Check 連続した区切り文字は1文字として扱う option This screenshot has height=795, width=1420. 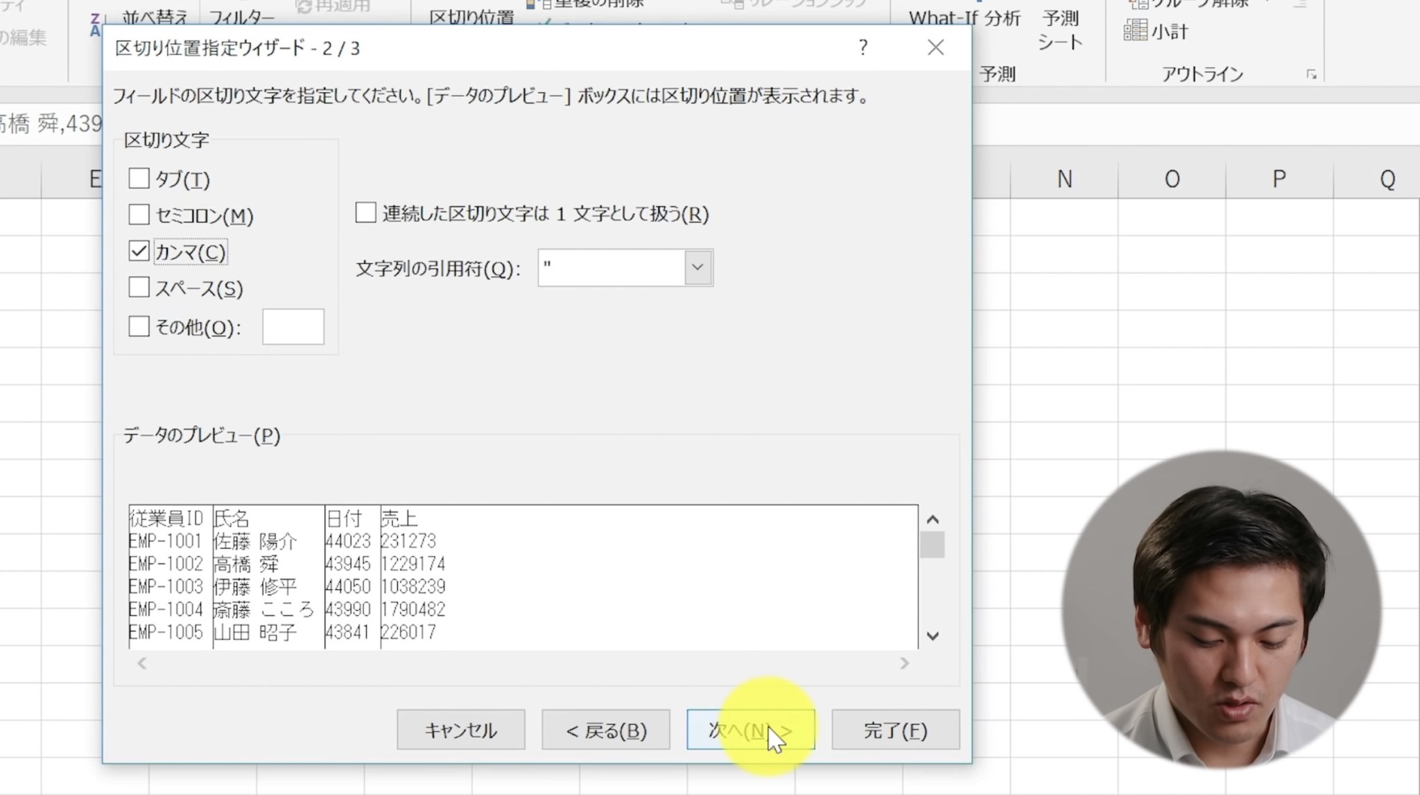pyautogui.click(x=365, y=213)
